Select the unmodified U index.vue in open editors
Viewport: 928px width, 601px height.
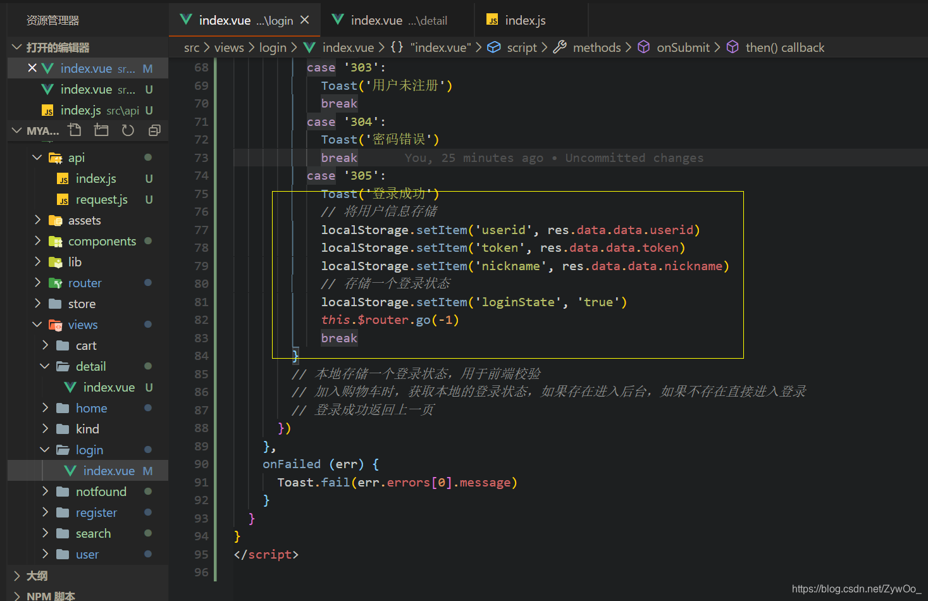point(88,89)
